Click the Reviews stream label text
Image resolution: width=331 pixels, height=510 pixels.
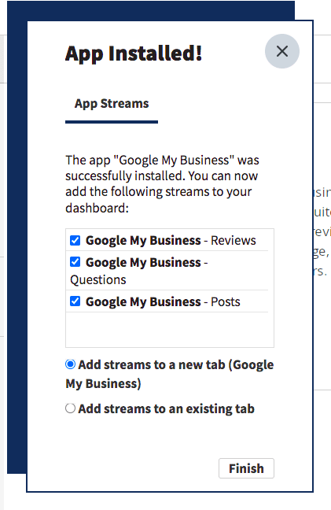pyautogui.click(x=234, y=240)
